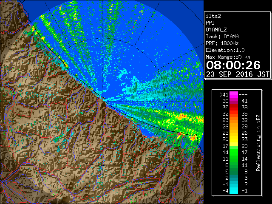Click the "PRF: 1800Hz" value
The height and width of the screenshot is (204, 272).
coord(222,43)
